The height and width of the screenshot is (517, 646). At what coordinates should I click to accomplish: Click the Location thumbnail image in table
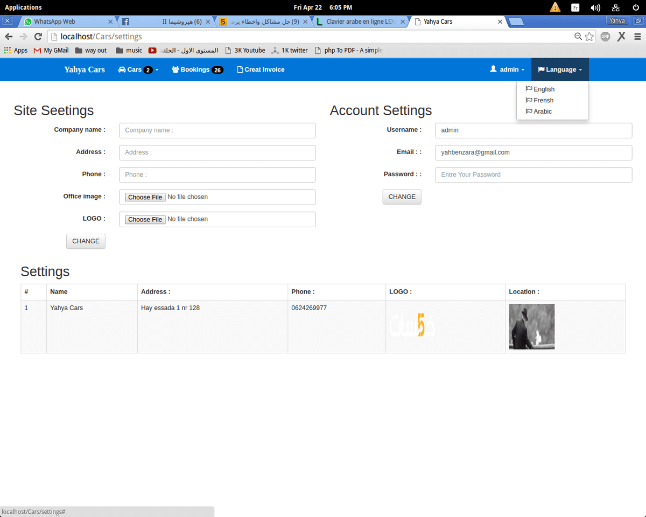point(531,326)
